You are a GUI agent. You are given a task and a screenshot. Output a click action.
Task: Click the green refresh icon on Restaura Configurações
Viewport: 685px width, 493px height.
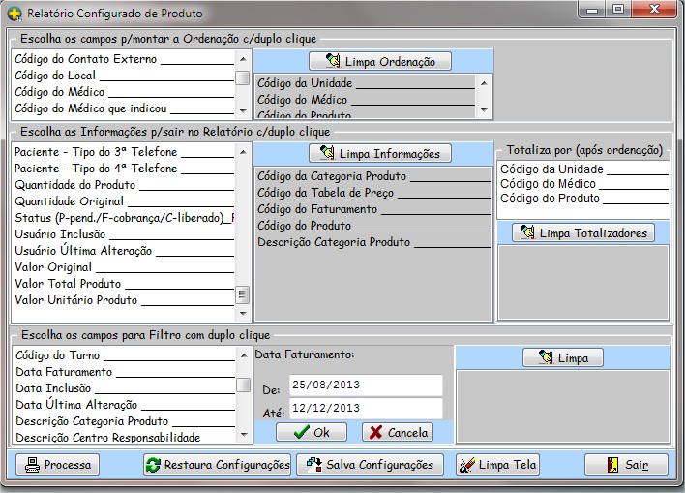click(x=153, y=465)
